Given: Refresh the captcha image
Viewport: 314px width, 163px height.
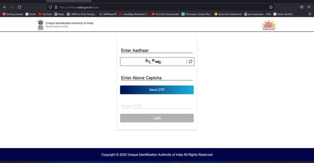Looking at the screenshot, I should [191, 62].
